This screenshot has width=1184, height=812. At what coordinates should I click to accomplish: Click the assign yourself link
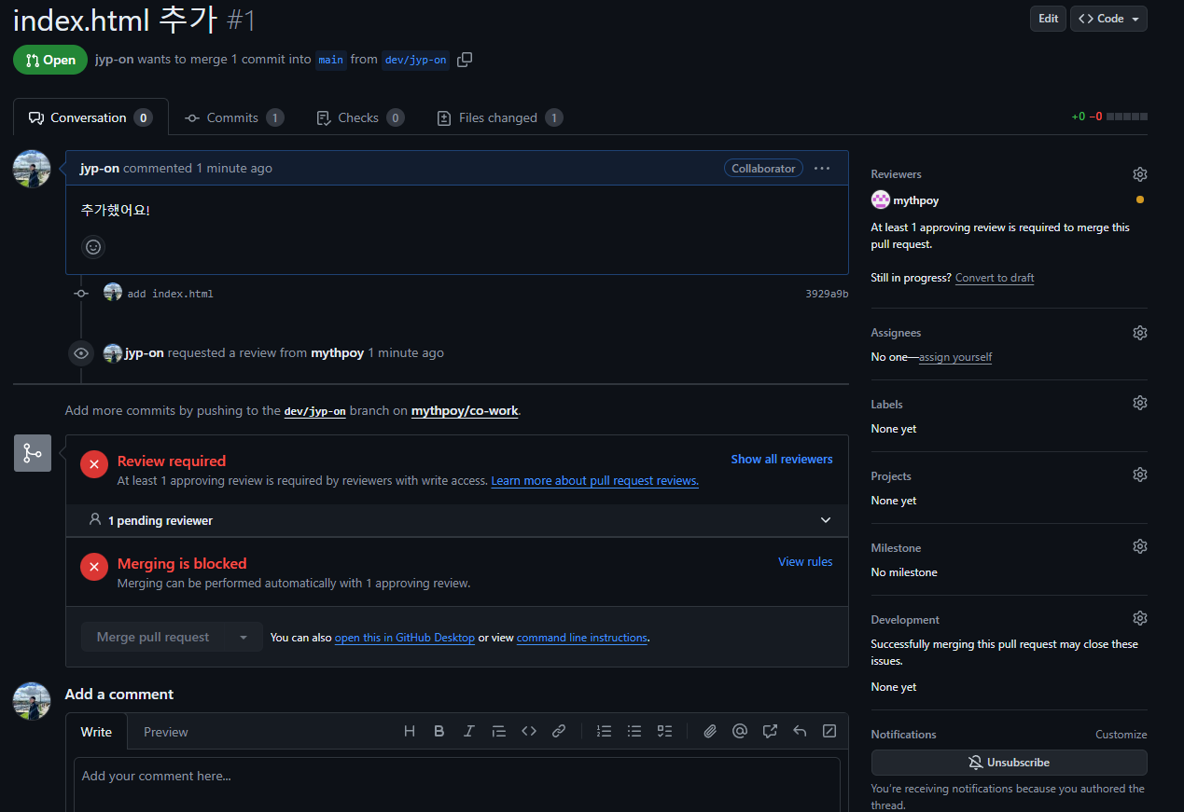(x=955, y=357)
